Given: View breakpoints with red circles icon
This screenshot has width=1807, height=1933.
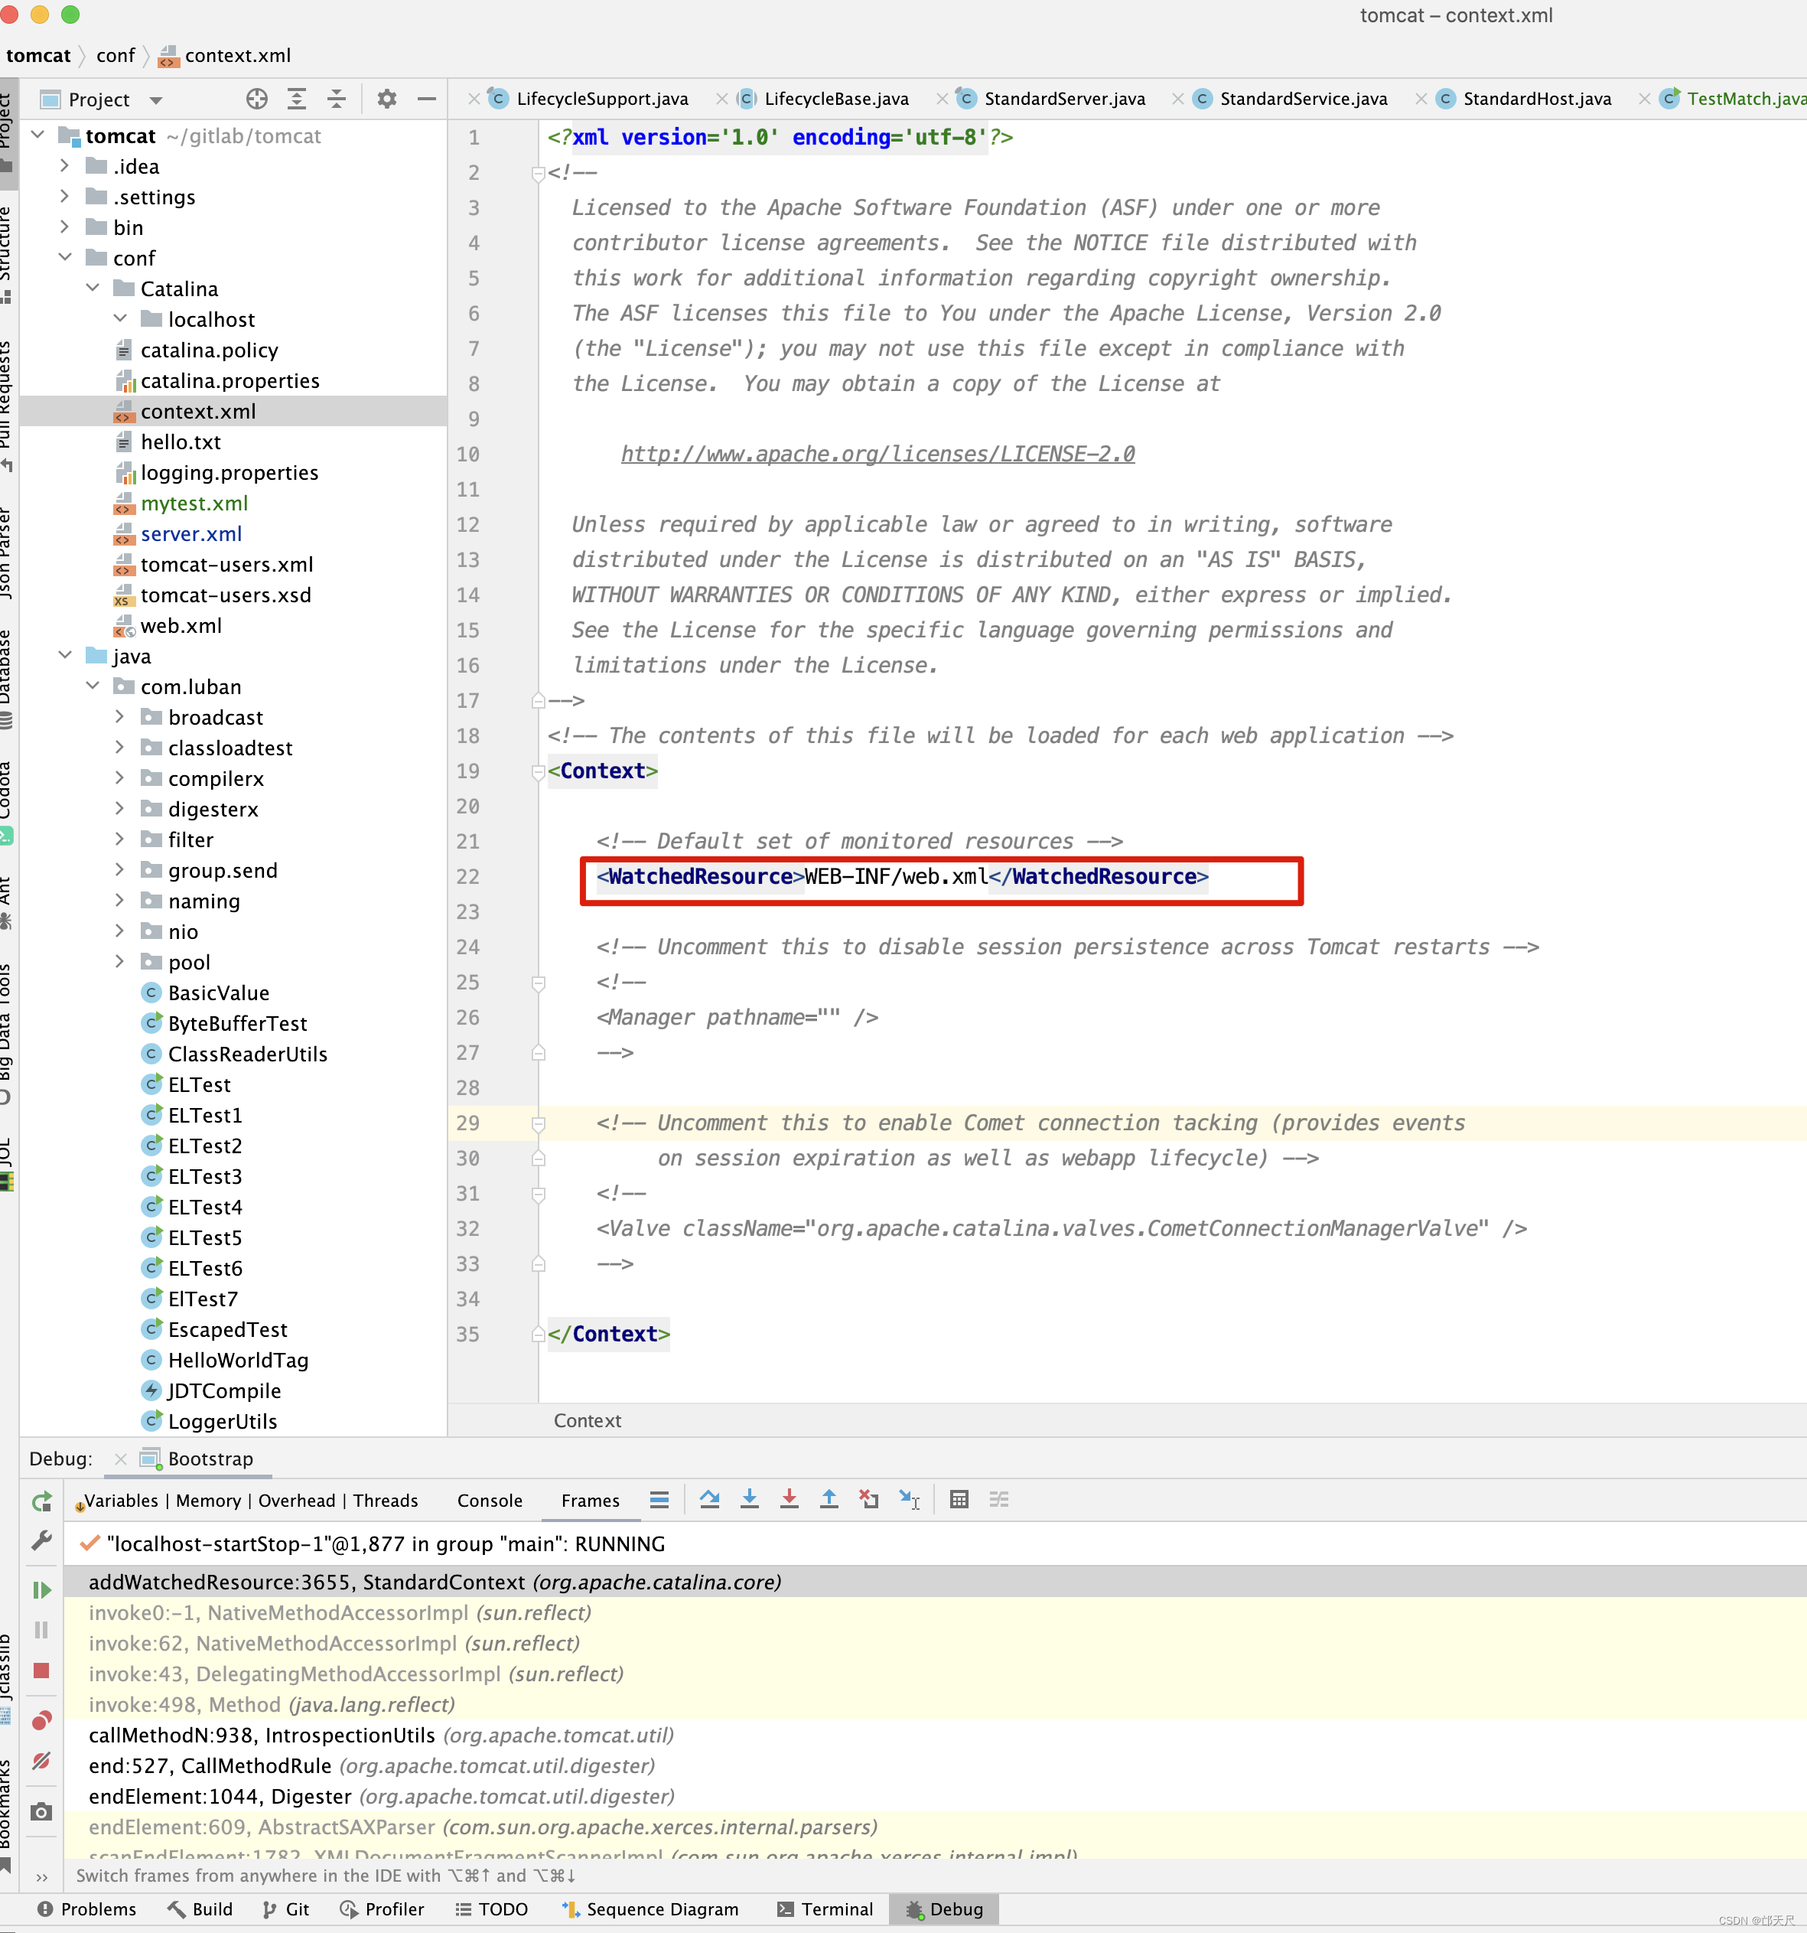Looking at the screenshot, I should point(42,1720).
